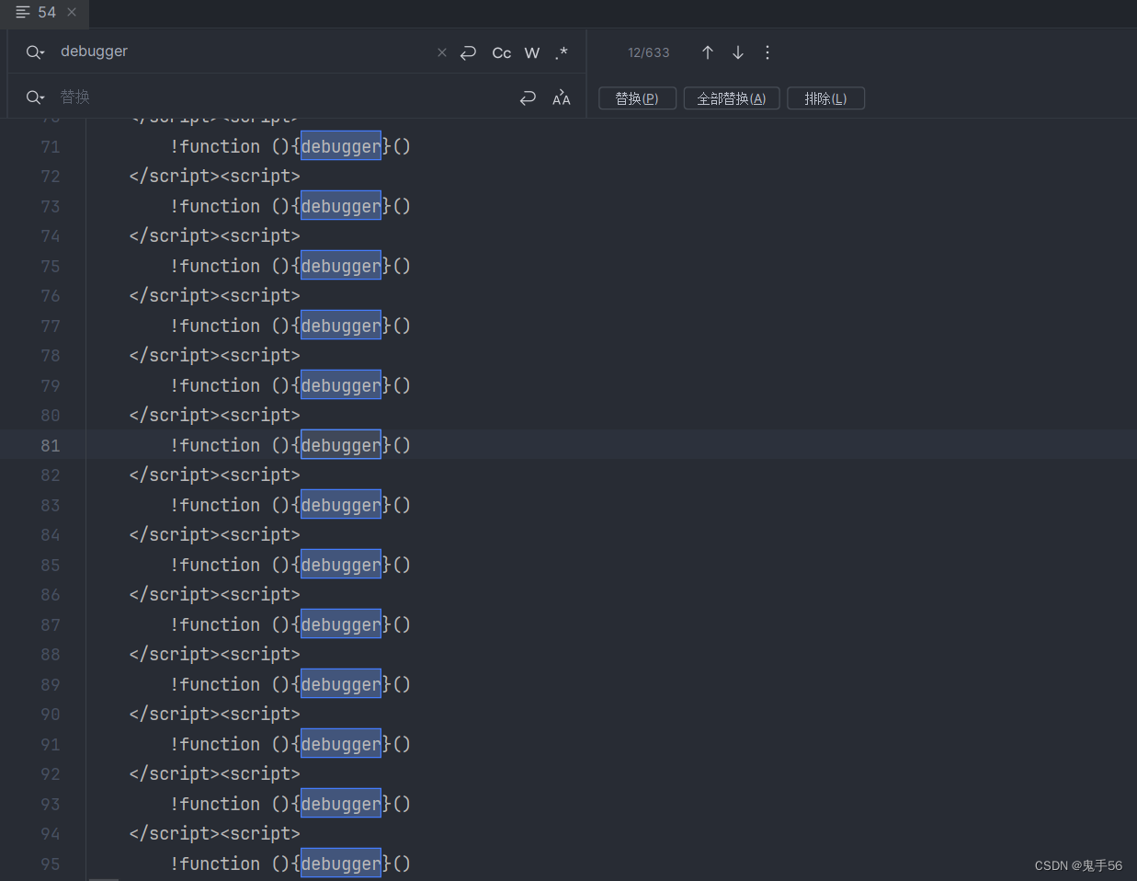Select highlighted debugger on line 85
The width and height of the screenshot is (1137, 881).
click(341, 565)
